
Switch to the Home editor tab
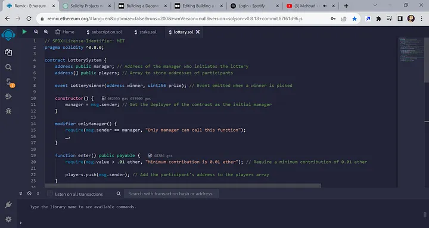click(65, 32)
